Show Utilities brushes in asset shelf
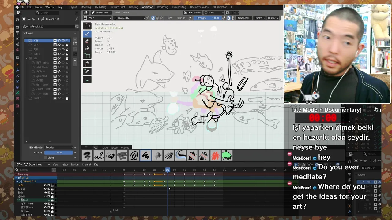The width and height of the screenshot is (392, 220). coord(125,148)
